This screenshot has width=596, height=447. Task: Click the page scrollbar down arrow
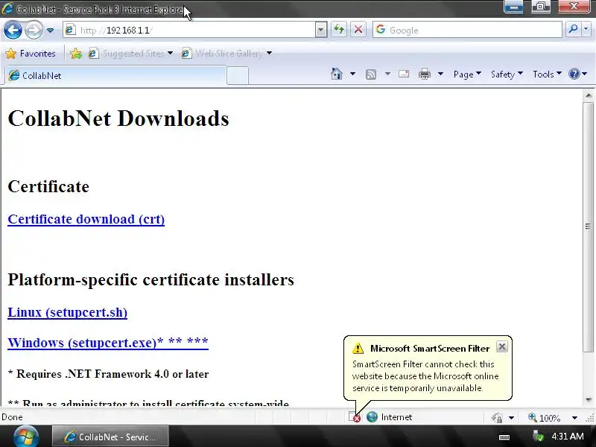pos(589,399)
